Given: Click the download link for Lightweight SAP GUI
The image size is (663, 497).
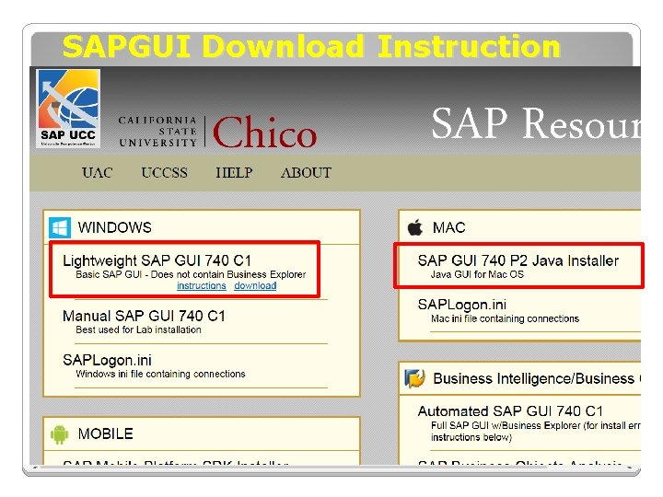Looking at the screenshot, I should pyautogui.click(x=255, y=285).
